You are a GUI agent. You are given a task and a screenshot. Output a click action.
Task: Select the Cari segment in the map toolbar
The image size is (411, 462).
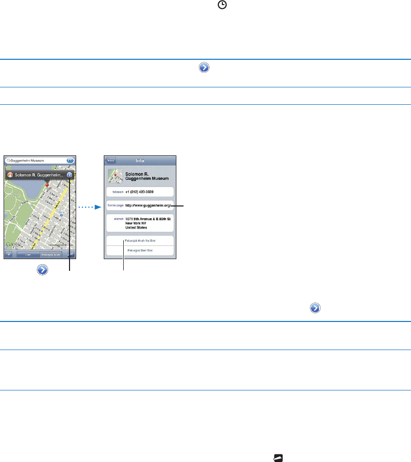28,255
